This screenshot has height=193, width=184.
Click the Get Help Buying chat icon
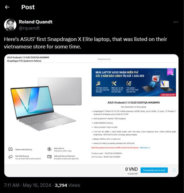(x=10, y=157)
